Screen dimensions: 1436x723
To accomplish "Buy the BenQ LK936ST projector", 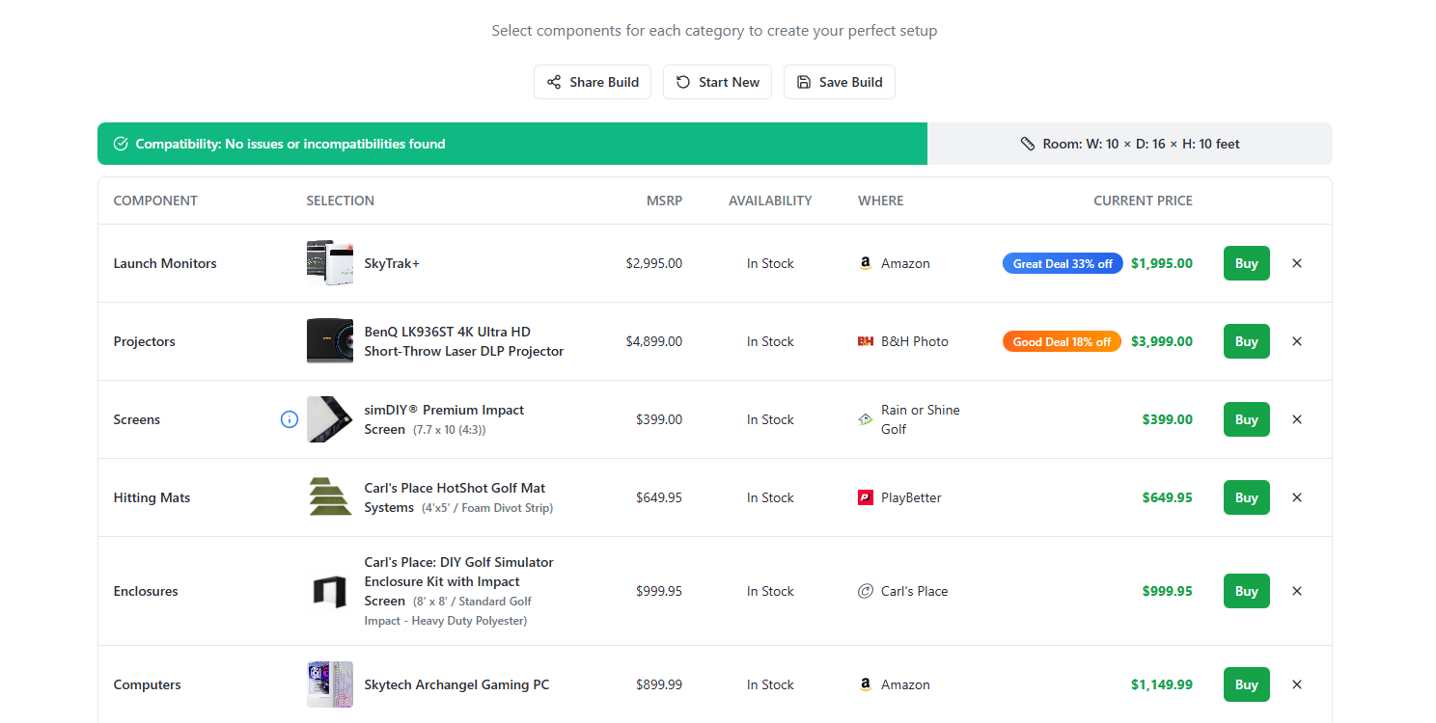I will [1246, 341].
